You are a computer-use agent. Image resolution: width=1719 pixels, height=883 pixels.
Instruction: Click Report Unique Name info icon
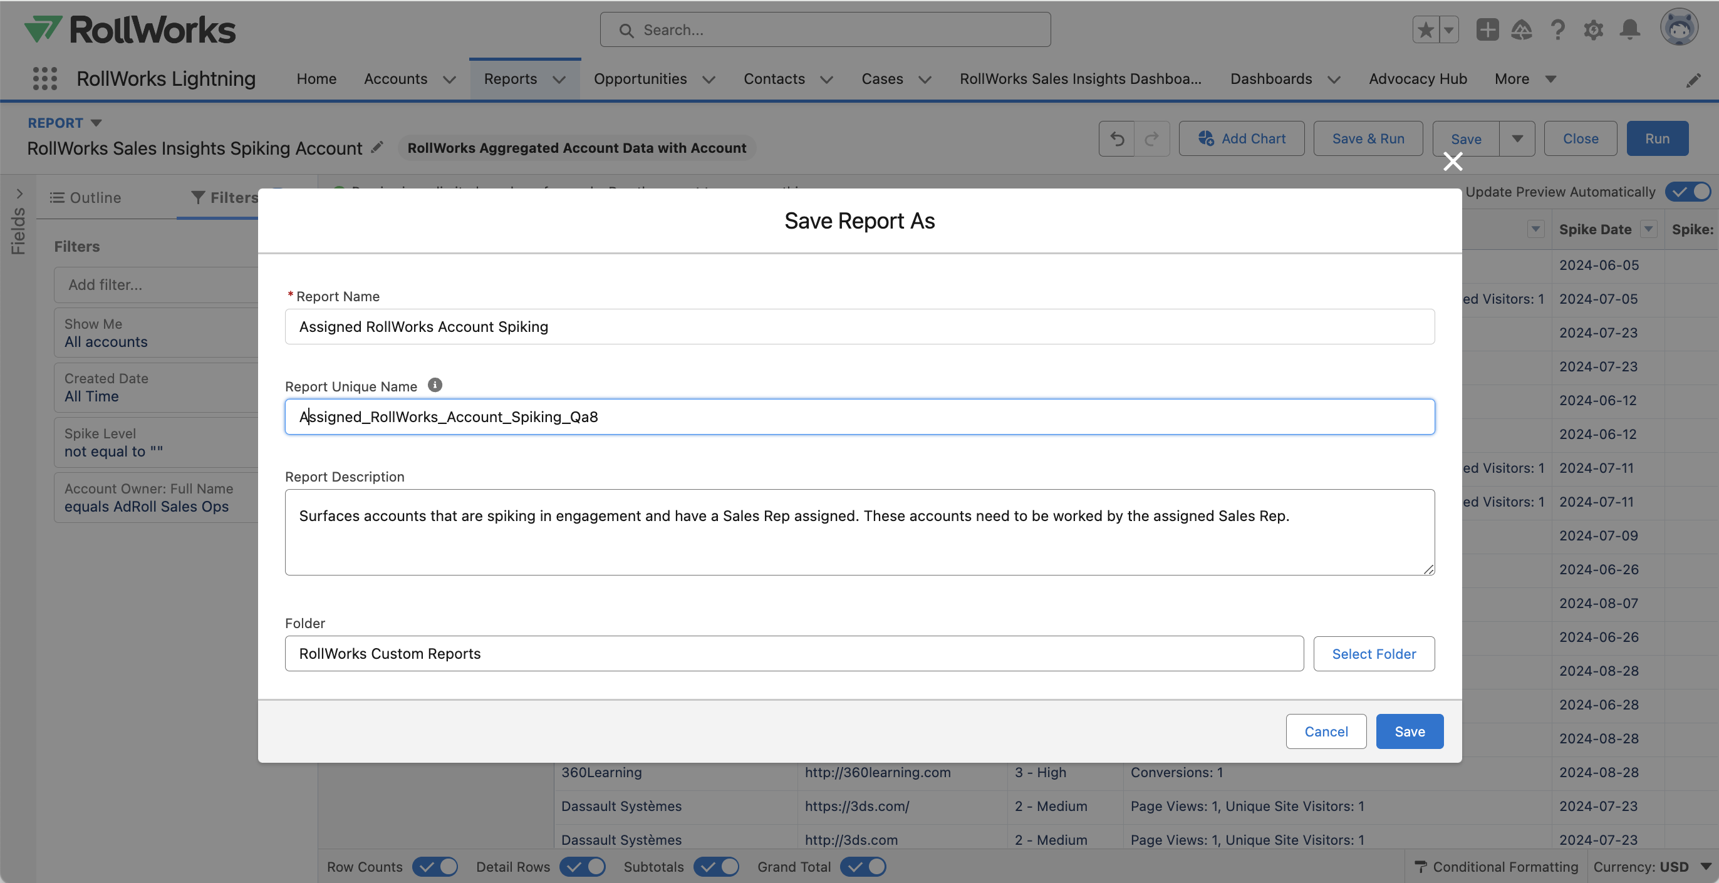click(x=435, y=386)
